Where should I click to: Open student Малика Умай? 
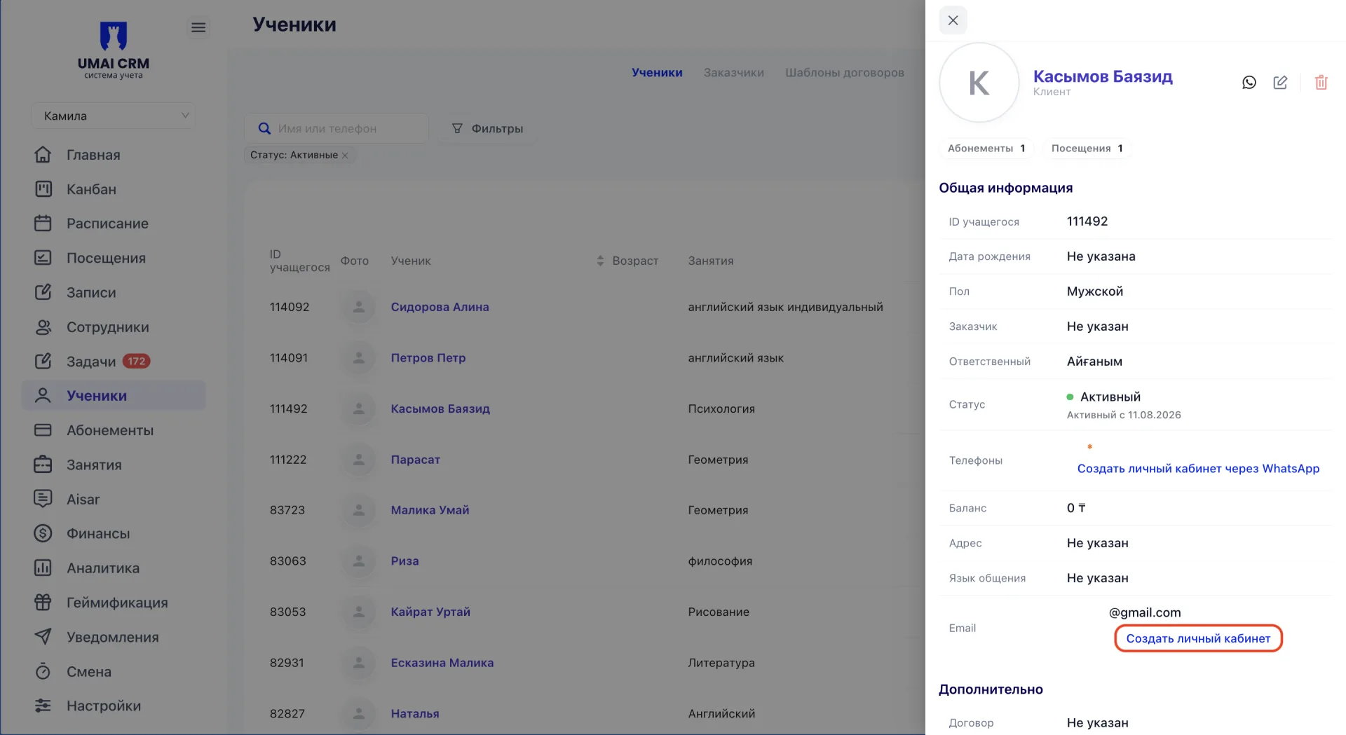click(430, 510)
